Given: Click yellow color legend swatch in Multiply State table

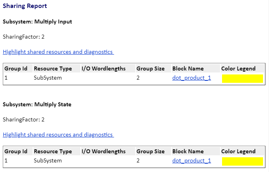Looking at the screenshot, I should [242, 161].
